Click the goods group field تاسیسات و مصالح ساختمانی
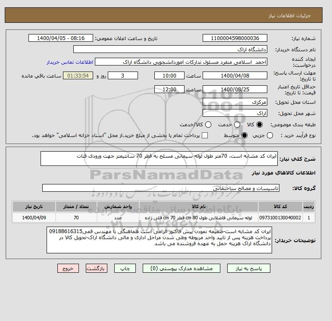 [x=161, y=188]
